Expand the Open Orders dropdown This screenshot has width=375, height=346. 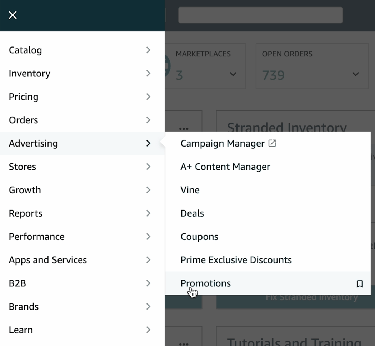coord(356,74)
